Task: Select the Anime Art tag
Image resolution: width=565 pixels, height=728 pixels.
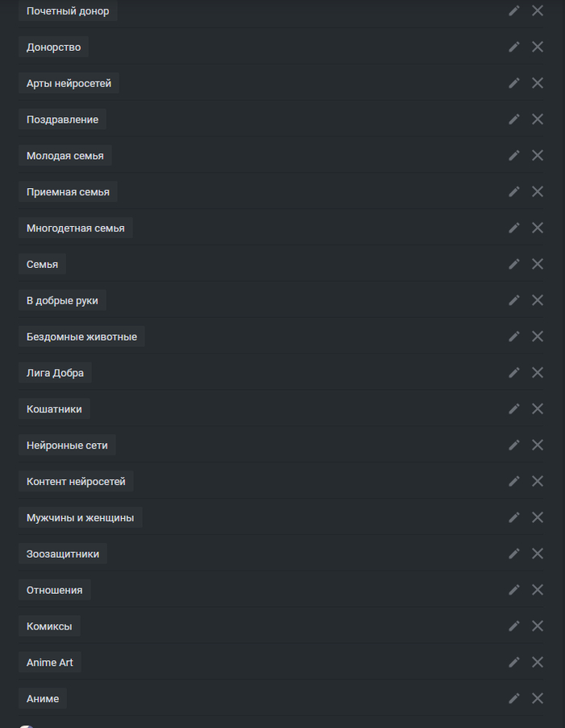Action: tap(49, 662)
